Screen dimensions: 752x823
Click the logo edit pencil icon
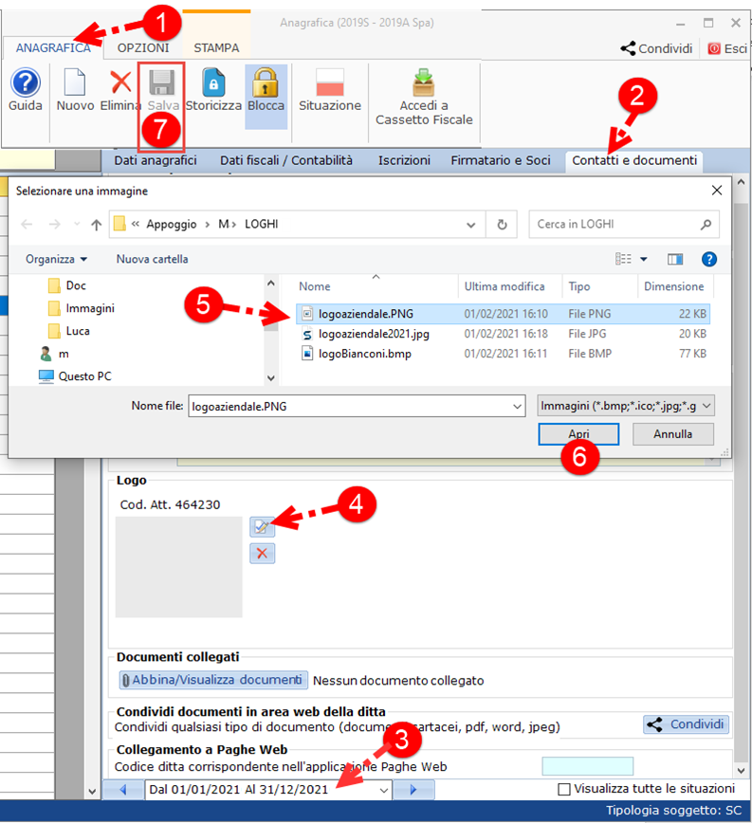pos(262,526)
